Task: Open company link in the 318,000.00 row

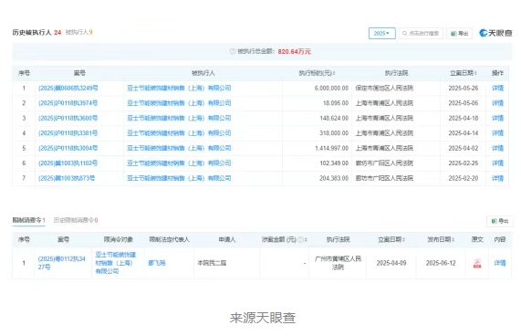Action: point(179,133)
